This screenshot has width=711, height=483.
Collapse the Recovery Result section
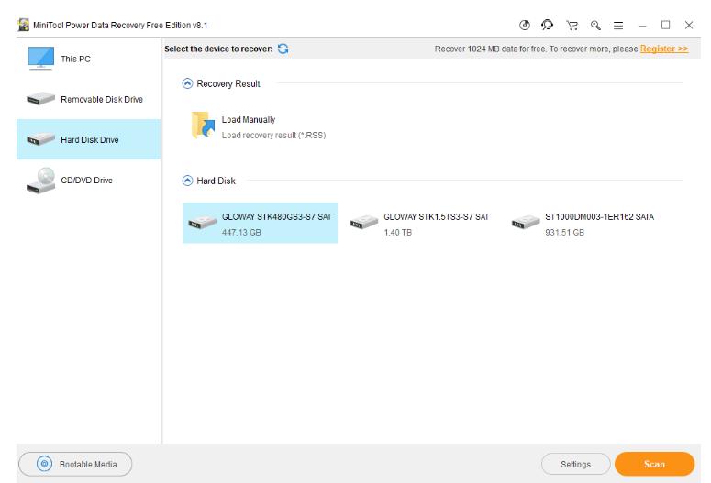tap(187, 83)
